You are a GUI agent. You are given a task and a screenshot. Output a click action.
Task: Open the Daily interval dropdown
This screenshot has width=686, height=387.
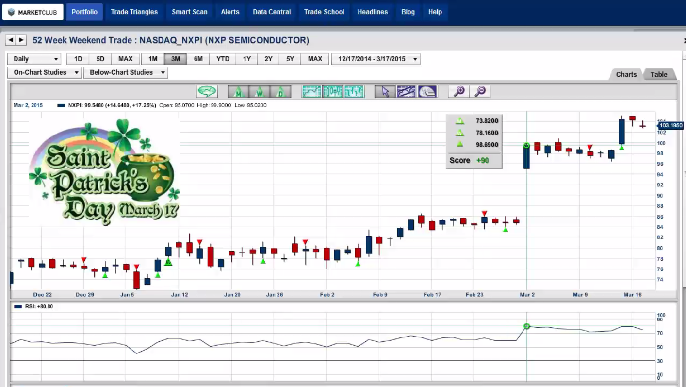tap(34, 59)
